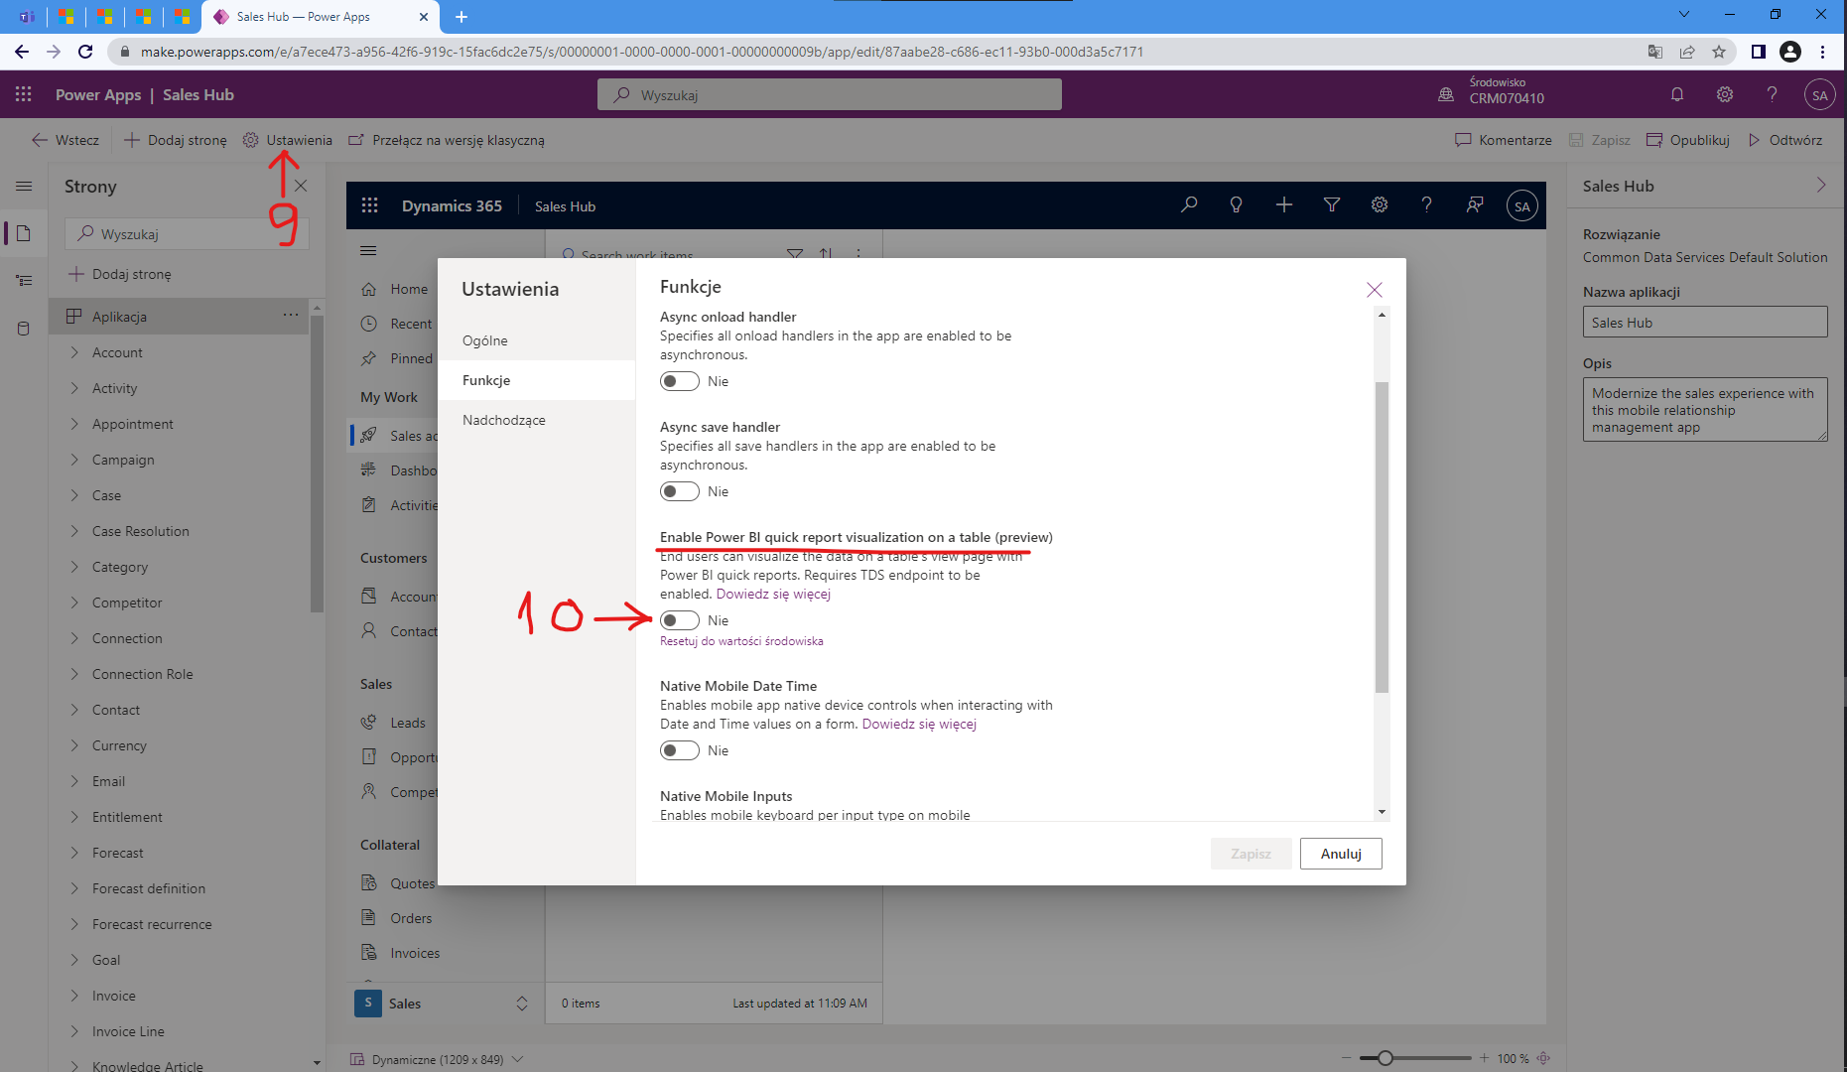
Task: Open Power Apps settings gear in header
Action: click(1725, 94)
